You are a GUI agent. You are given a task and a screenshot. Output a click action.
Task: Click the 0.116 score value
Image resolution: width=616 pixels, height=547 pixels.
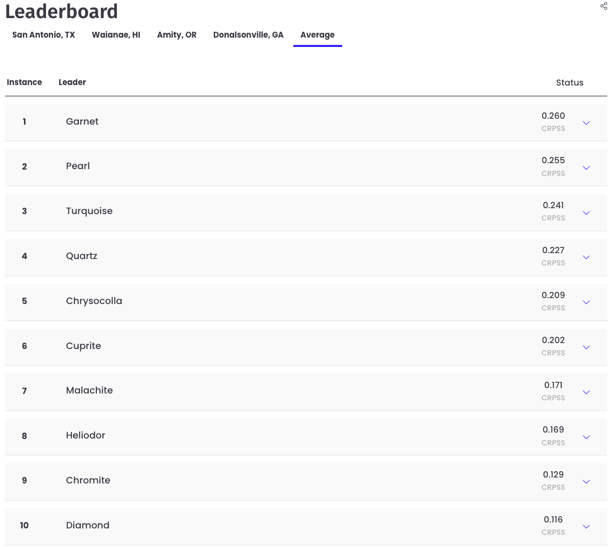(x=553, y=520)
